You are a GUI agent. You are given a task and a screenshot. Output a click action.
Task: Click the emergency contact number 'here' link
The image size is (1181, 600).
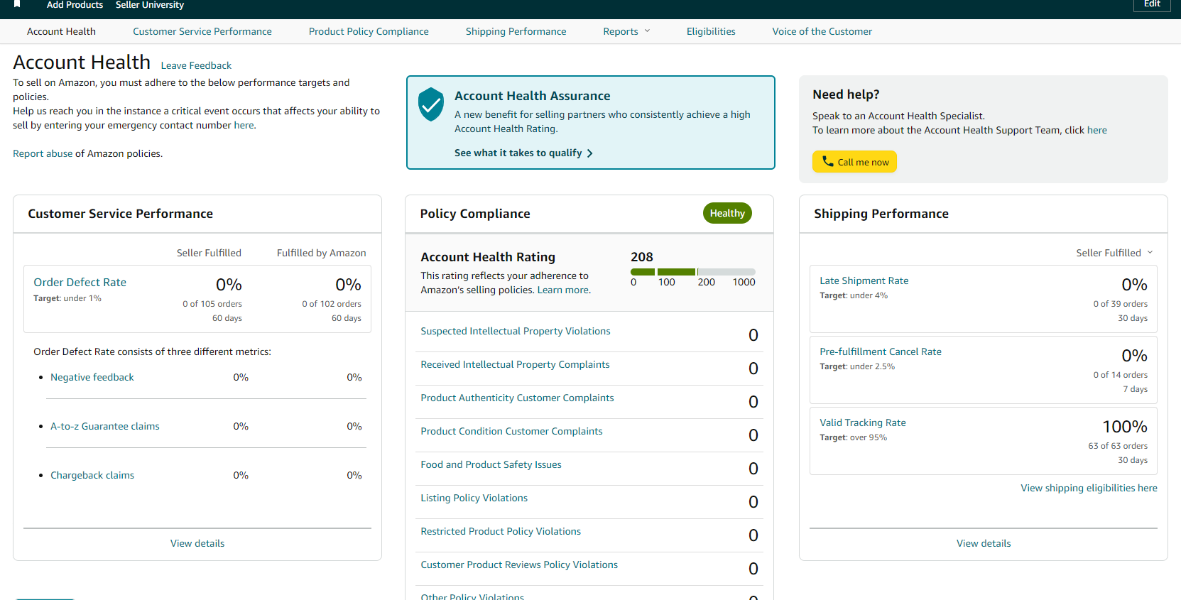click(x=244, y=126)
